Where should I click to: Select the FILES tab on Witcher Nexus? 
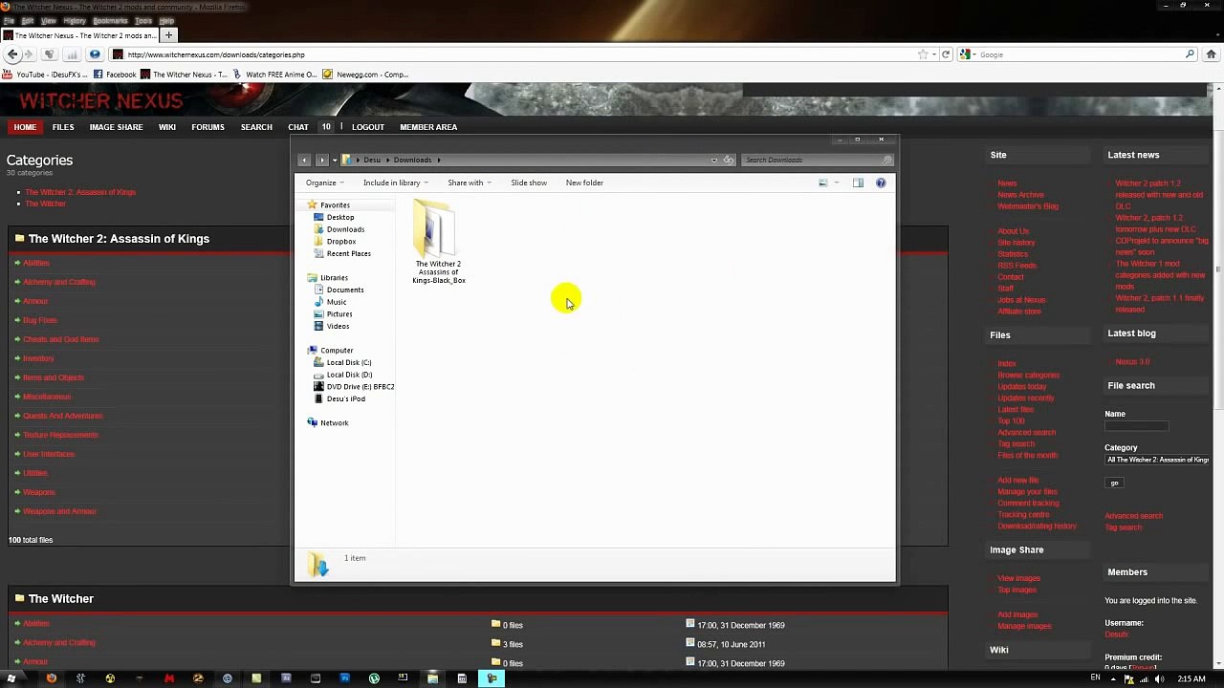(63, 127)
